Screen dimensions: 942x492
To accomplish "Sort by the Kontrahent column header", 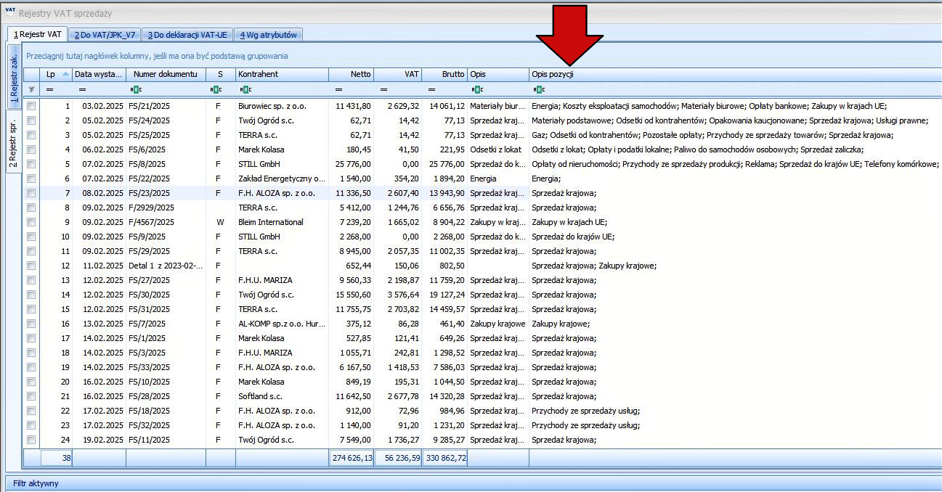I will pyautogui.click(x=282, y=74).
